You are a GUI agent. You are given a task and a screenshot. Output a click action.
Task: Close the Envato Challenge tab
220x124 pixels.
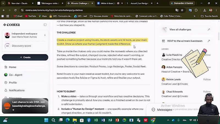[92, 3]
